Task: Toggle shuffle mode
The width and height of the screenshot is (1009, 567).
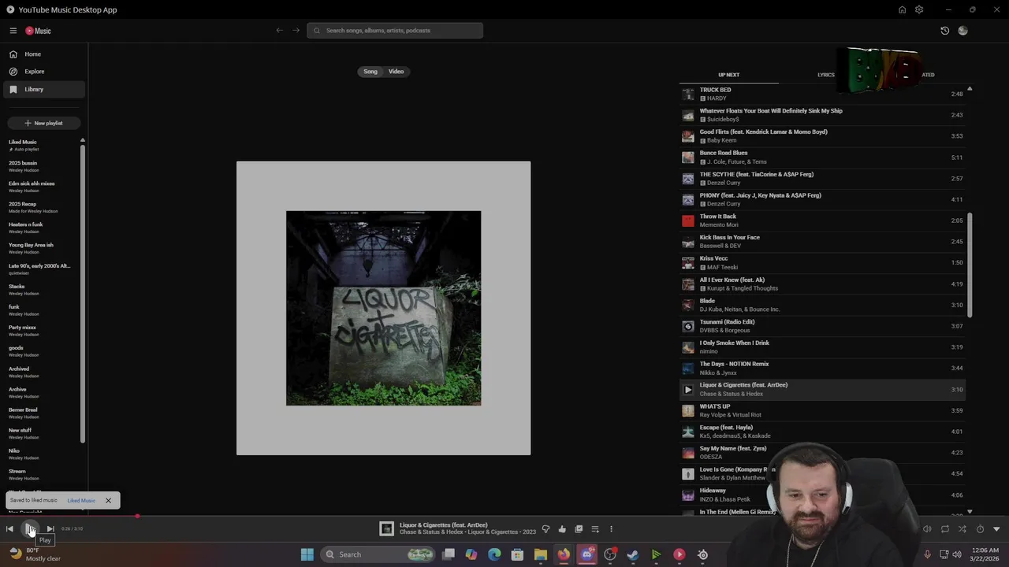Action: click(x=962, y=529)
